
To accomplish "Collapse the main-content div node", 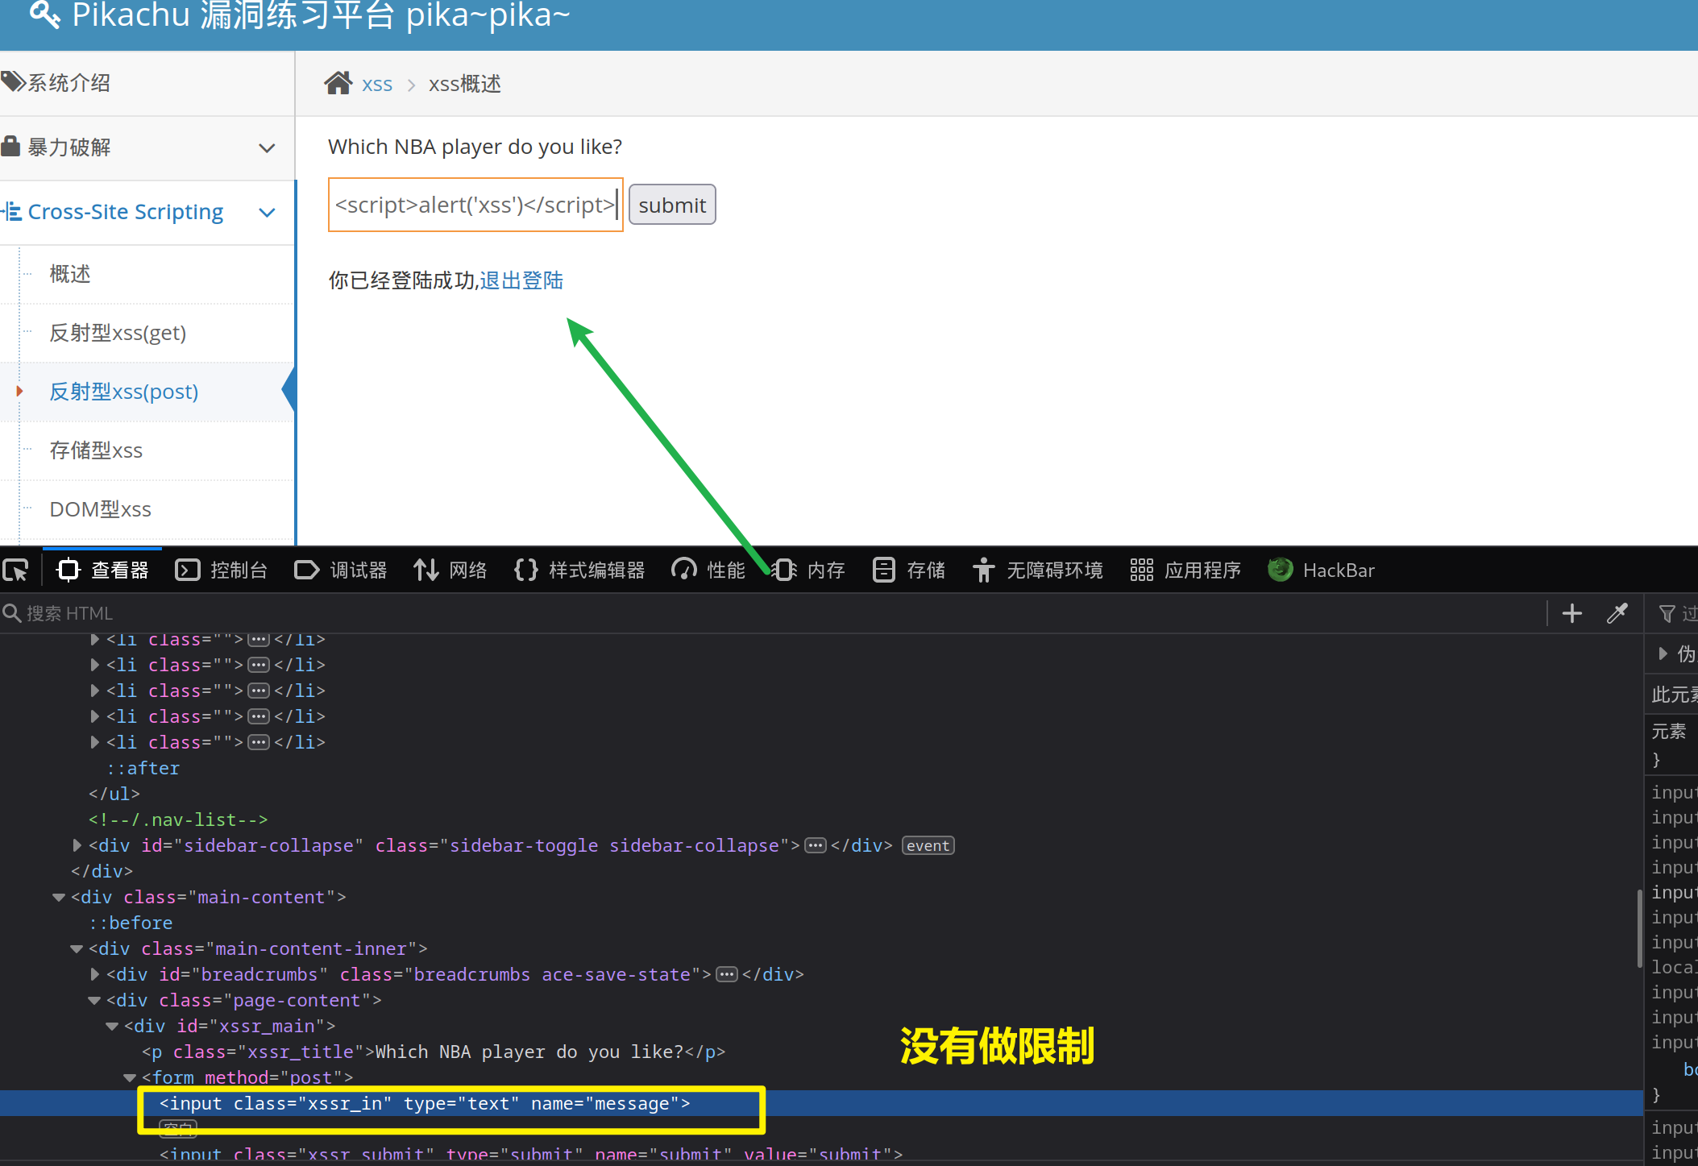I will 59,897.
